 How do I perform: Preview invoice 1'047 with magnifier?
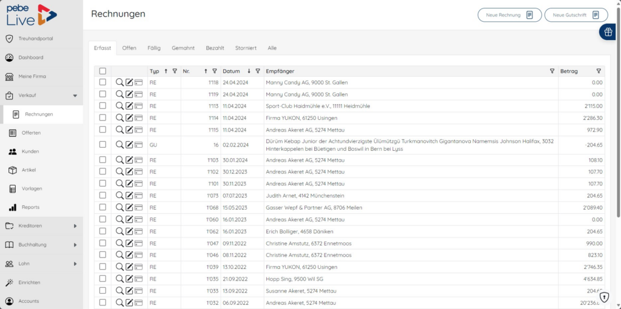pos(119,243)
